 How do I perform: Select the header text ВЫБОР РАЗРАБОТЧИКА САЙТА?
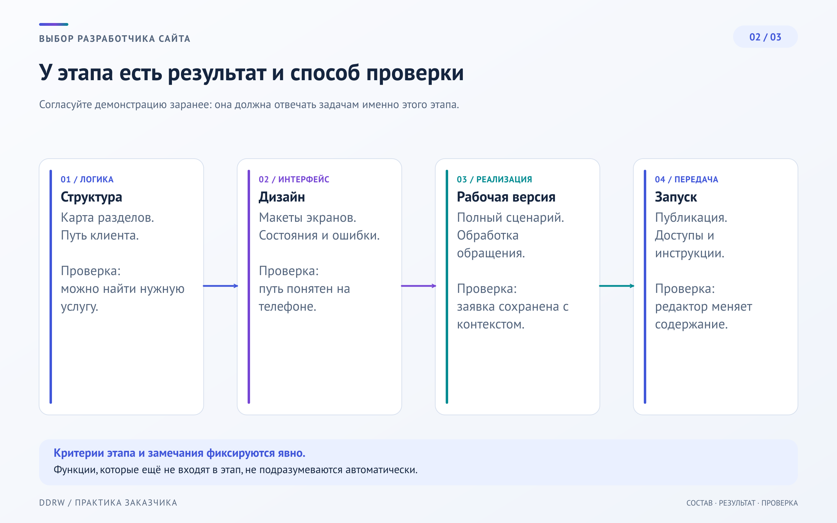(x=115, y=39)
